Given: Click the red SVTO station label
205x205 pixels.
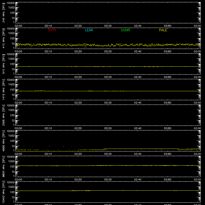Looking at the screenshot, I should pyautogui.click(x=52, y=30).
